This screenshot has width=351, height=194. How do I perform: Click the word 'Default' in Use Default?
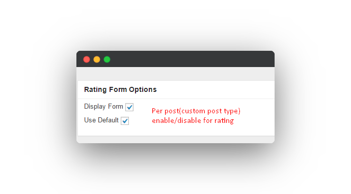[108, 120]
